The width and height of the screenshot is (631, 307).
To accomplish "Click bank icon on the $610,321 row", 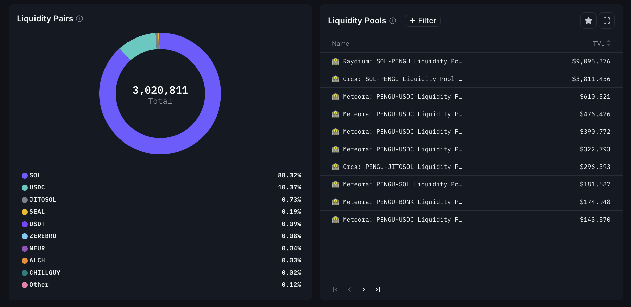I will [335, 97].
